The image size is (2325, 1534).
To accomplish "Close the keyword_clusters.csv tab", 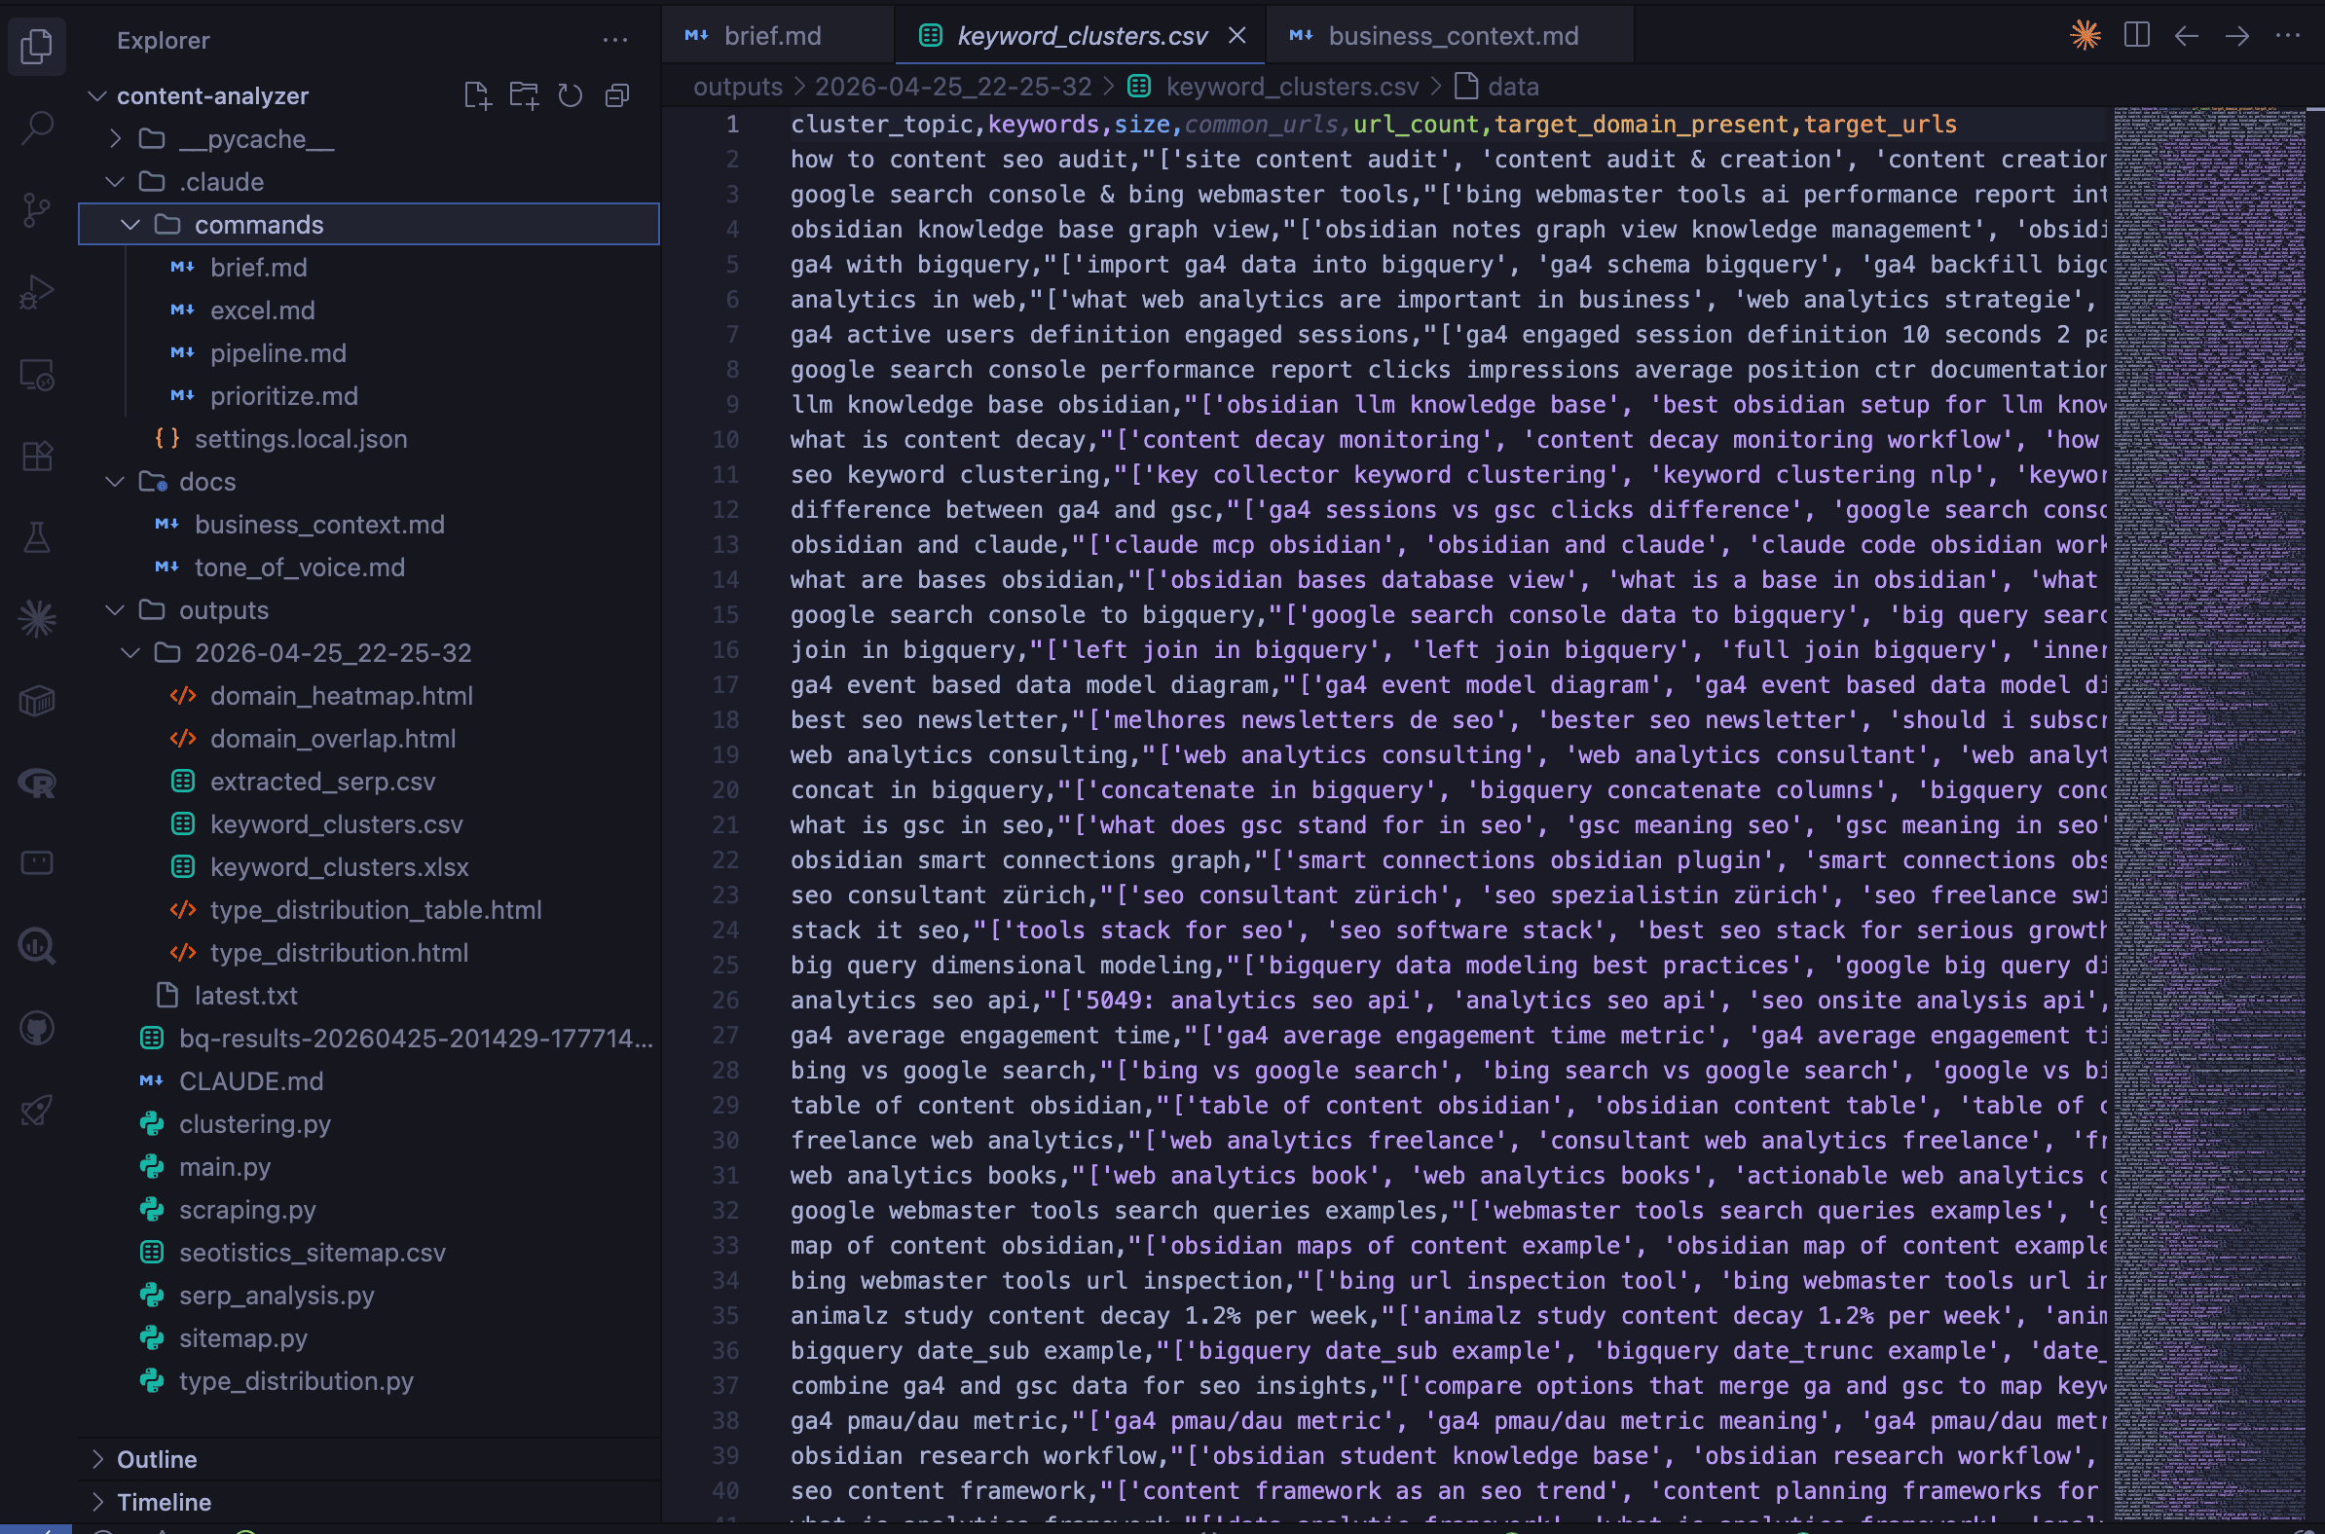I will tap(1236, 36).
